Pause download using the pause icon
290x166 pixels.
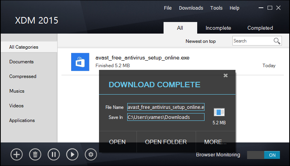(x=54, y=154)
